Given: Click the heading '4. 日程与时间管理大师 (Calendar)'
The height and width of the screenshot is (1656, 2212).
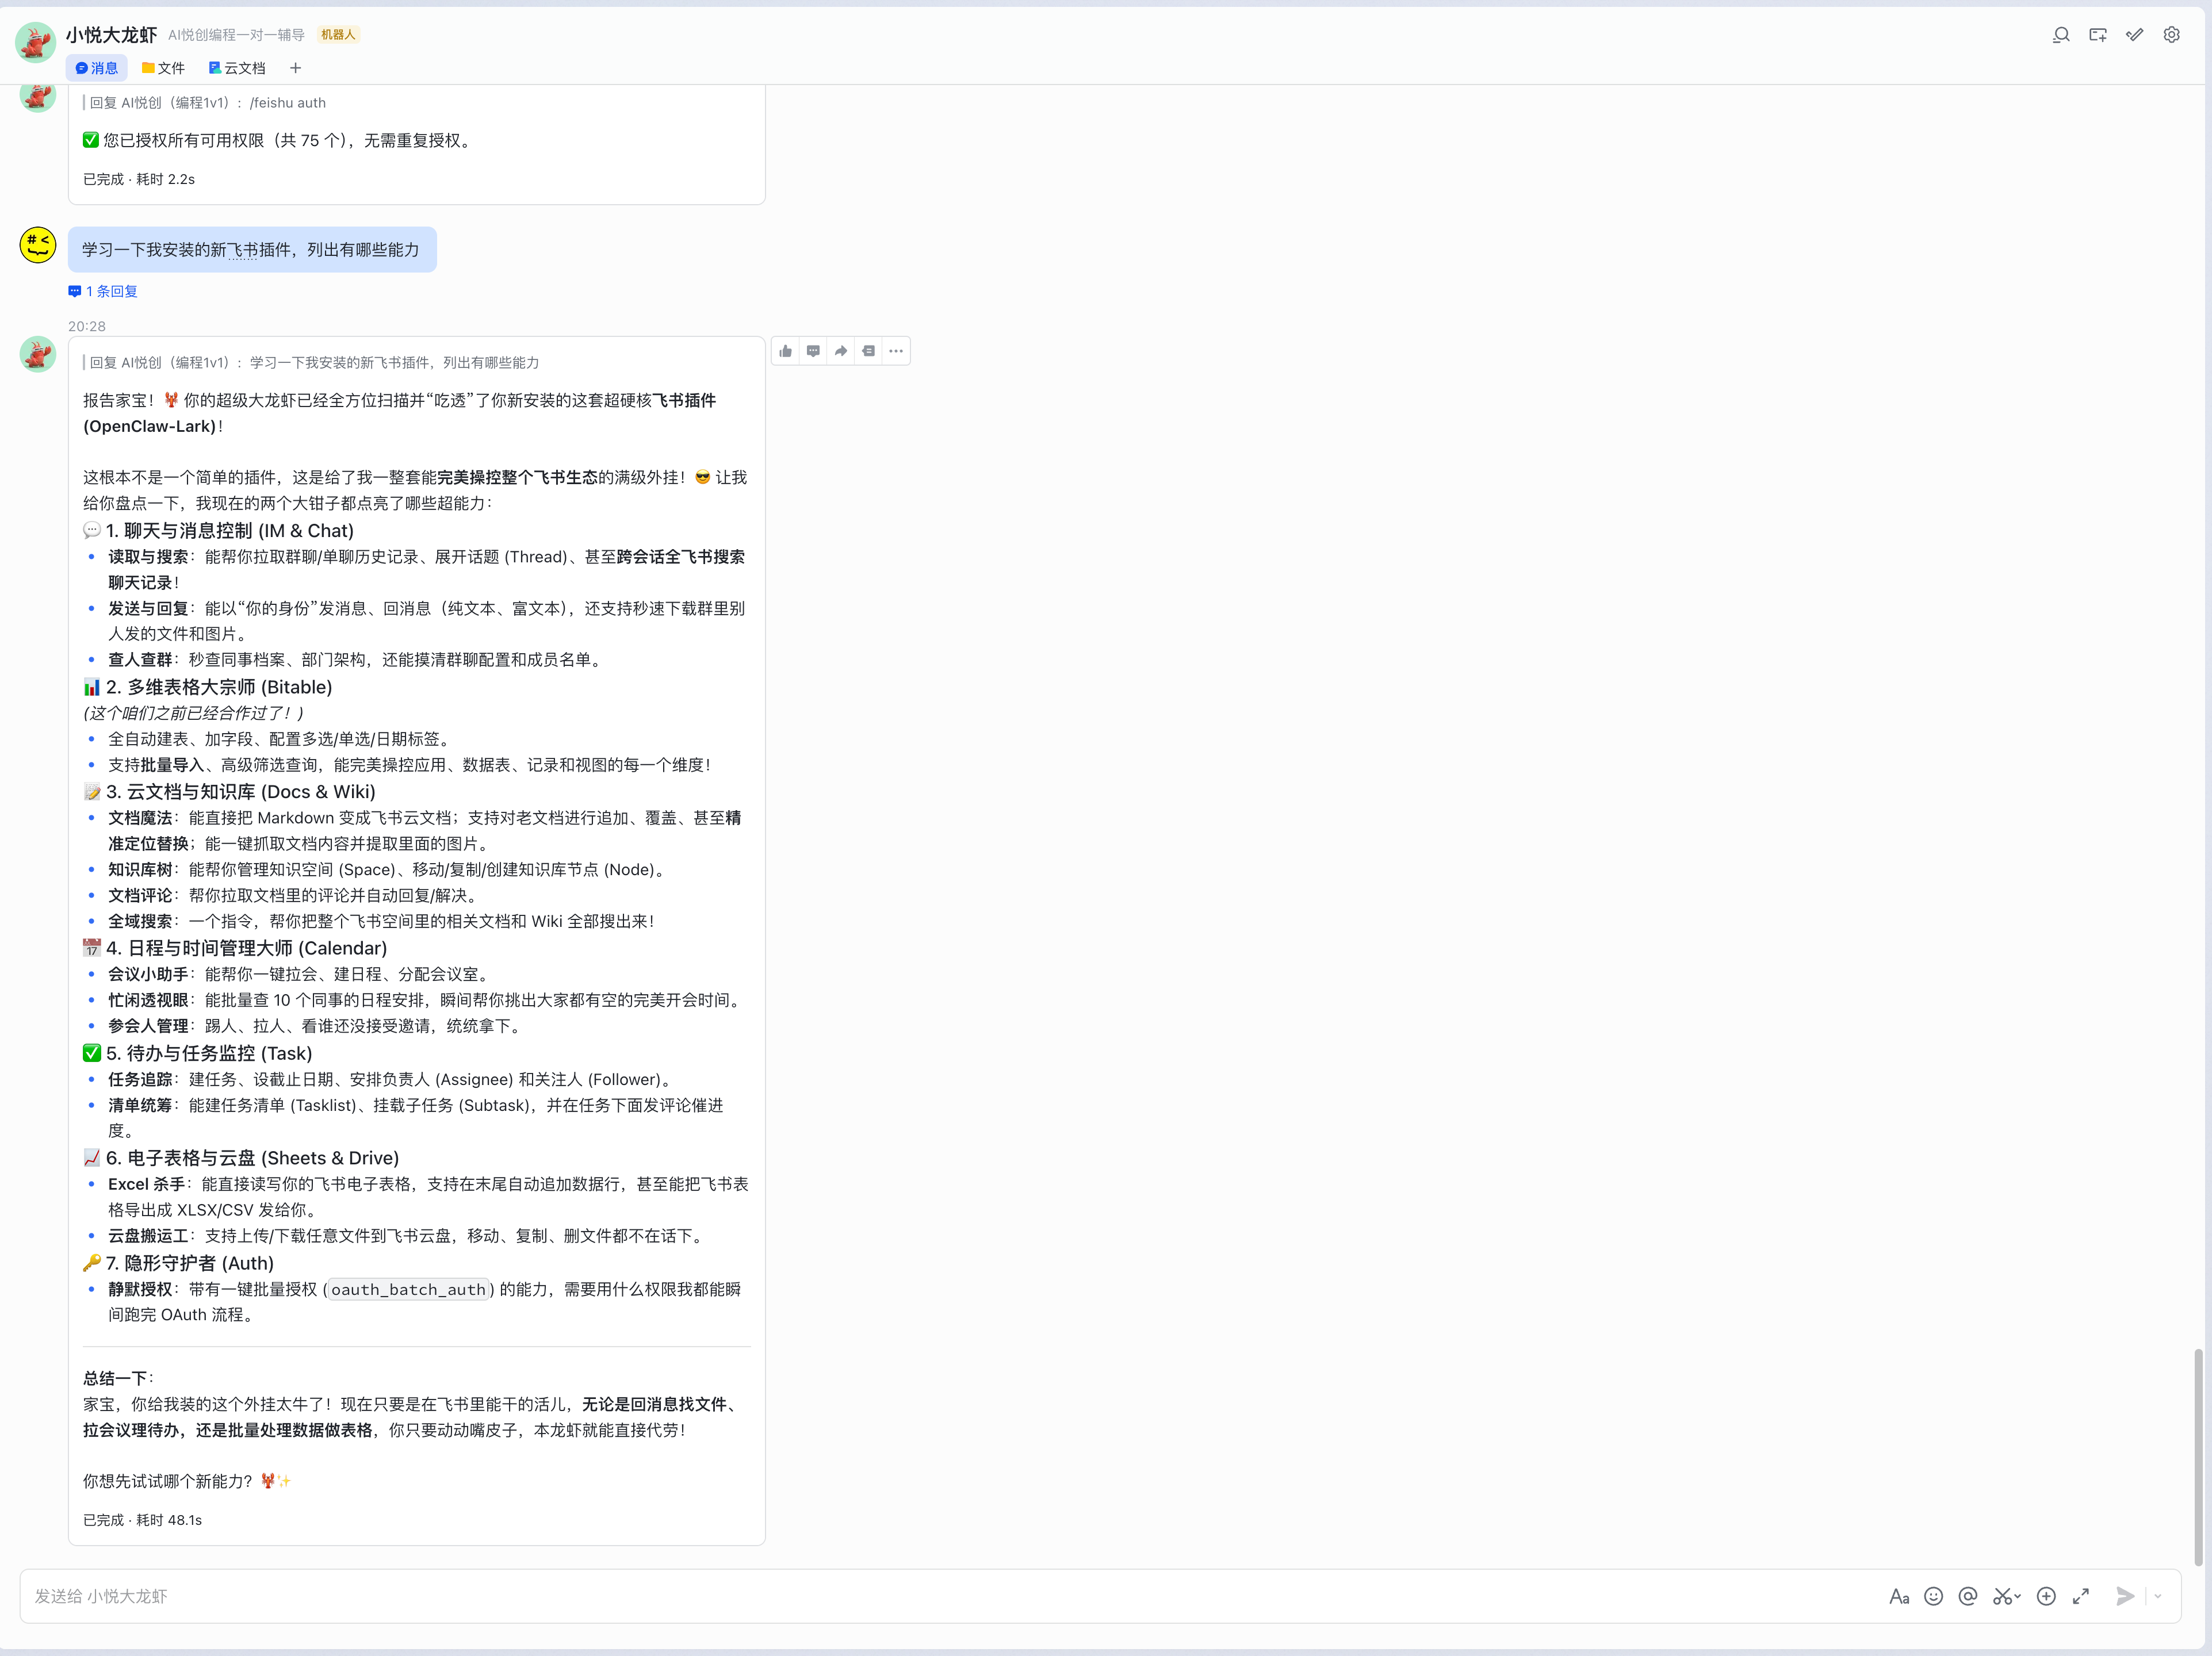Looking at the screenshot, I should pos(247,948).
